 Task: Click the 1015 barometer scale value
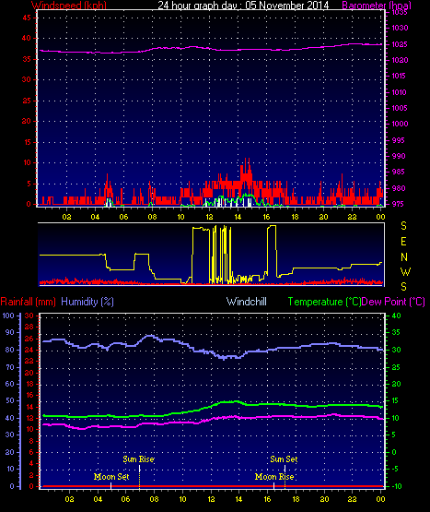pos(399,76)
